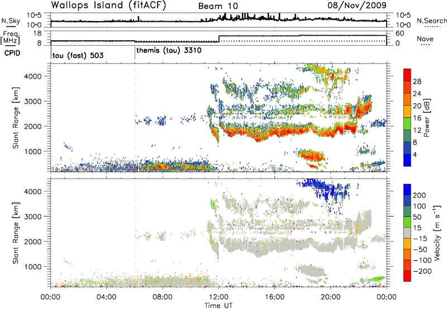
Task: Click the 08:00 time tick label
Action: tap(163, 297)
